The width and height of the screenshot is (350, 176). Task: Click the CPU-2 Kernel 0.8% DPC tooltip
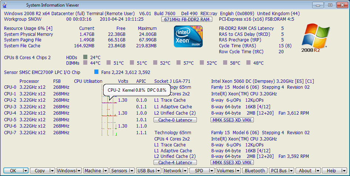click(x=137, y=90)
